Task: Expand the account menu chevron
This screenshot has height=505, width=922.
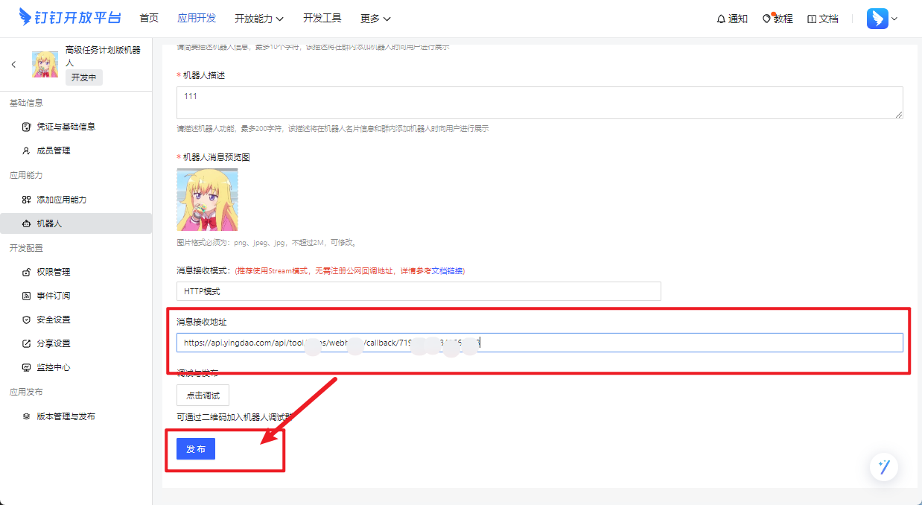Action: click(x=894, y=19)
